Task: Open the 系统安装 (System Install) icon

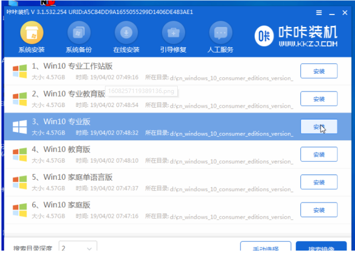Action: (x=31, y=34)
